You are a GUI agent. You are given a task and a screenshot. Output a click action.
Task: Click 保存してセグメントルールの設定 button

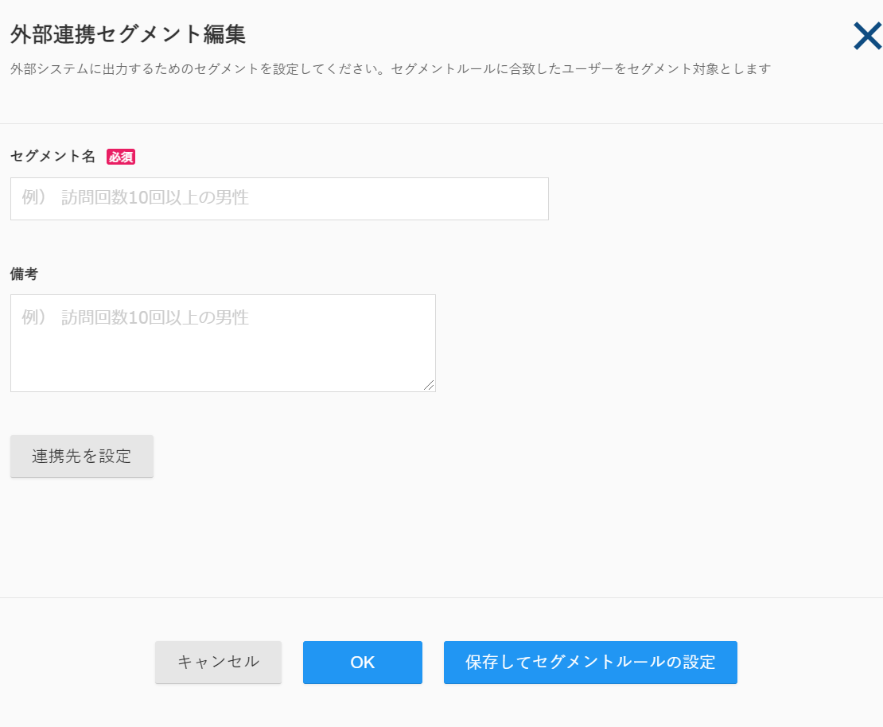coord(590,663)
